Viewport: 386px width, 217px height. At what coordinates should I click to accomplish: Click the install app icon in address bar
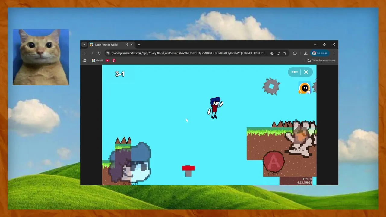click(278, 53)
